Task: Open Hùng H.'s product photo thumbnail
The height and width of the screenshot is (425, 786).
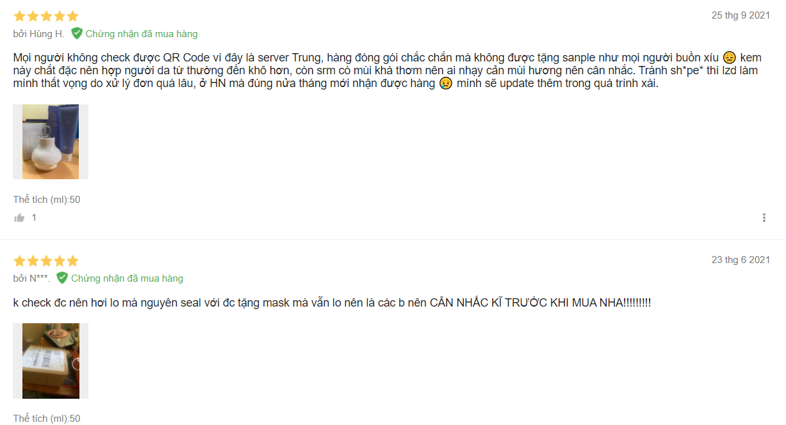Action: pyautogui.click(x=51, y=141)
